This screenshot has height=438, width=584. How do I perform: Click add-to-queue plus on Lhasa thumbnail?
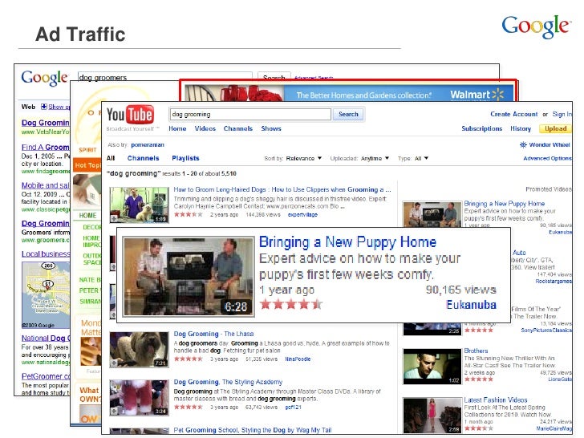tap(114, 363)
